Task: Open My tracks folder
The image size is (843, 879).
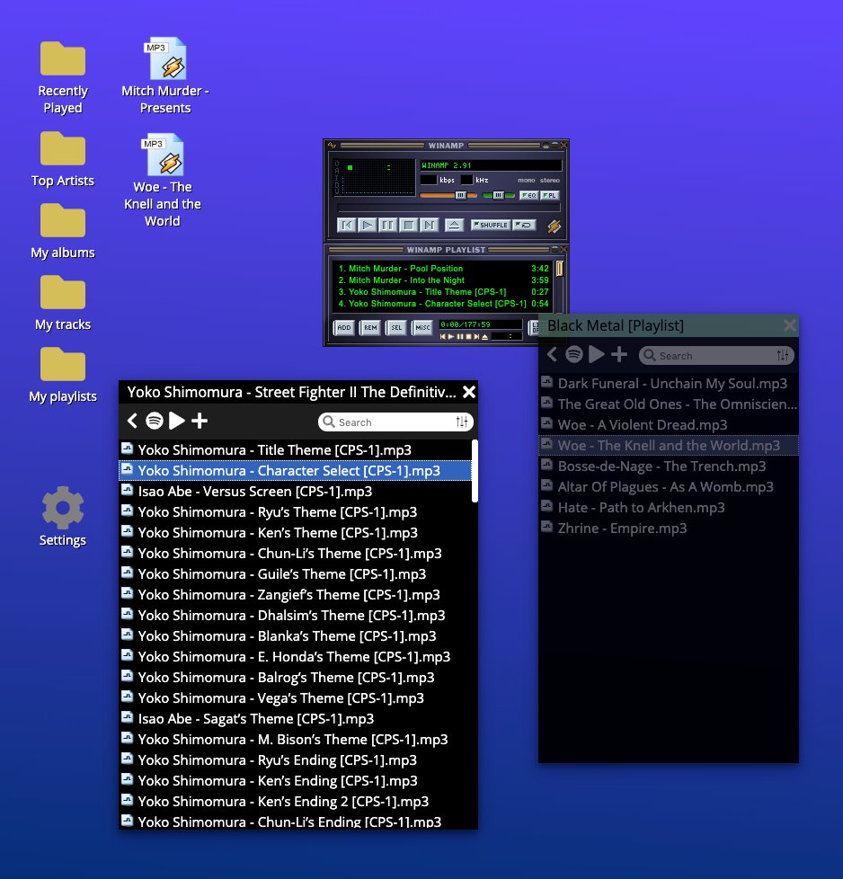Action: click(63, 302)
